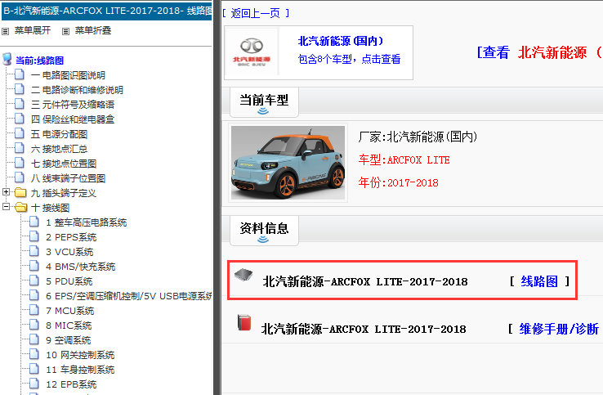Viewport: 603px width, 395px height.
Task: Open 包含8个车型，点击查看 link
Action: coord(349,59)
